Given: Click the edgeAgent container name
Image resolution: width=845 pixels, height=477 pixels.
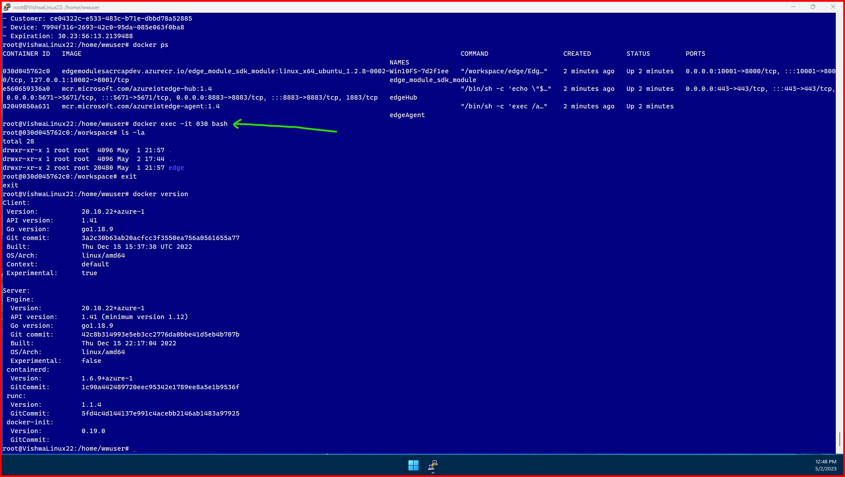Looking at the screenshot, I should tap(407, 115).
